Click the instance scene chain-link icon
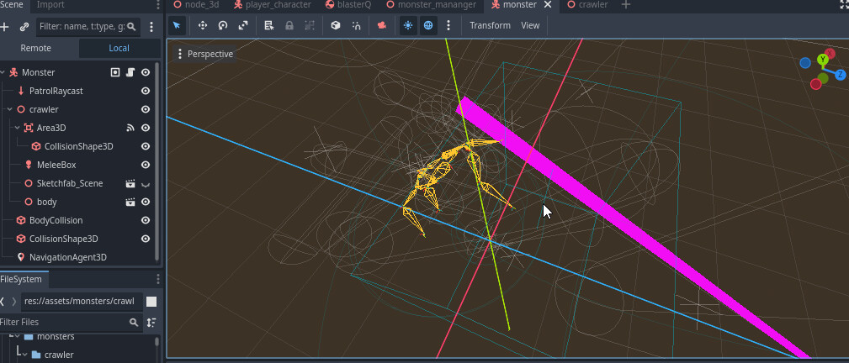Screen dimensions: 849x363 click(x=24, y=27)
